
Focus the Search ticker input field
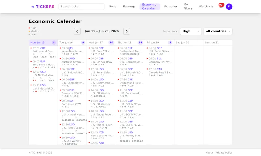pos(82,7)
